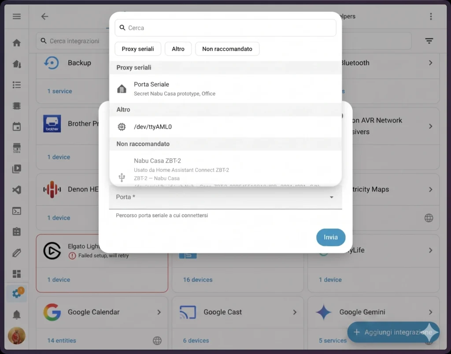Open the second house icon in sidebar
This screenshot has width=451, height=354.
pyautogui.click(x=17, y=64)
